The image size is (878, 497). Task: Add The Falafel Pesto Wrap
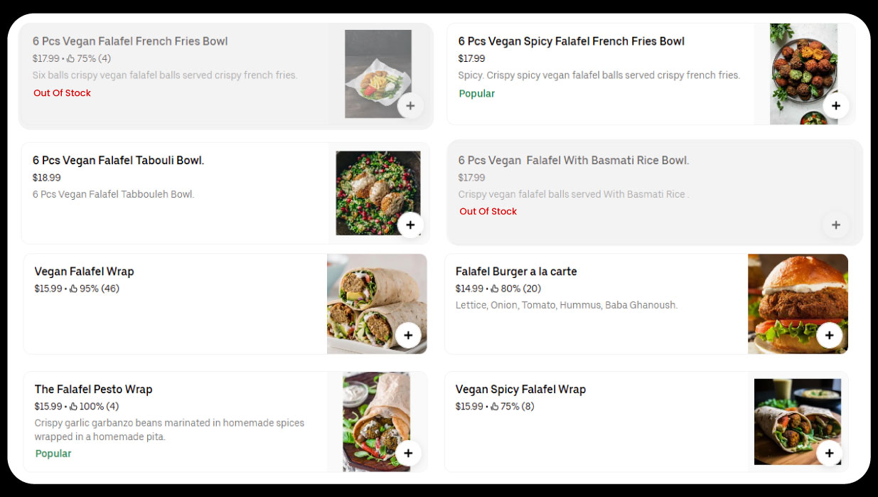tap(408, 453)
